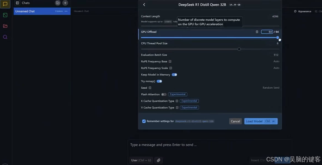Toggle Keep Model in Memory switch
Viewport: 322px width, 165px height.
tap(174, 74)
